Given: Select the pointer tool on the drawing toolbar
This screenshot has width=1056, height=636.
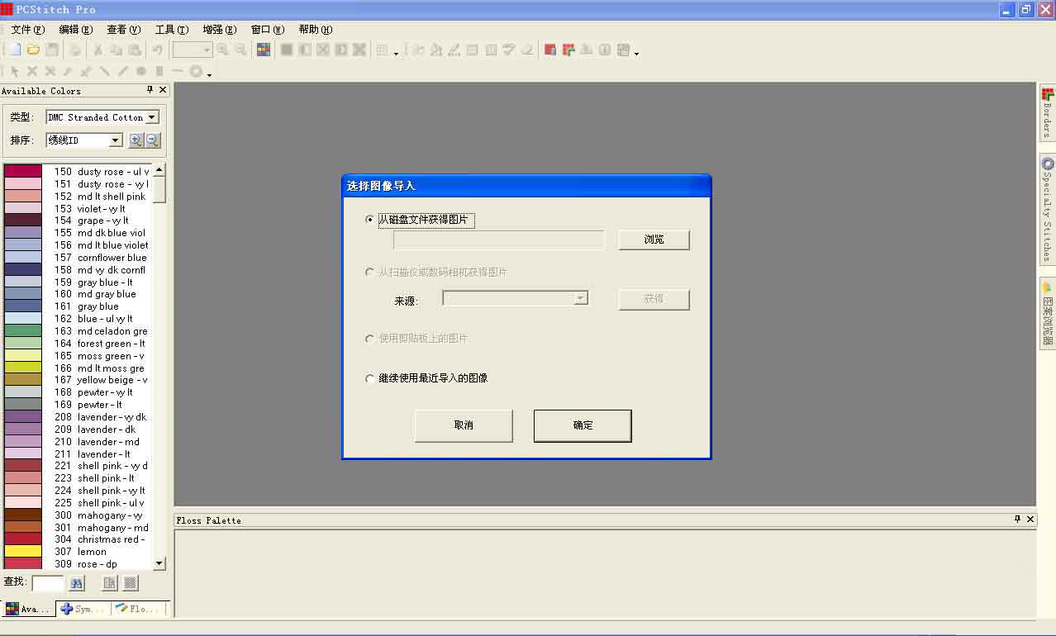Looking at the screenshot, I should [15, 70].
